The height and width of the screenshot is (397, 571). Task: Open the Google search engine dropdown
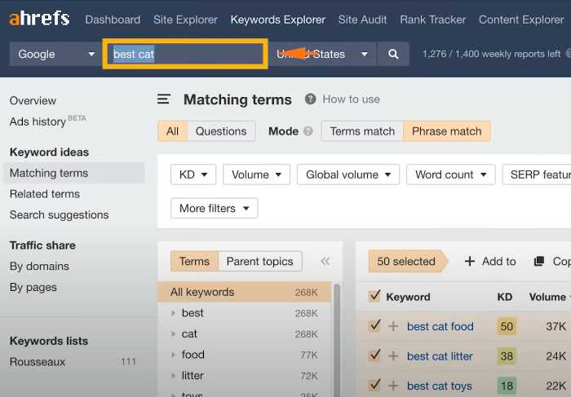click(x=56, y=54)
